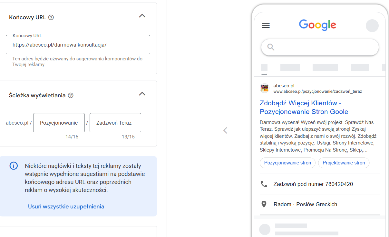This screenshot has width=389, height=237.
Task: Click the left navigation chevron between panels
Action: tap(225, 130)
